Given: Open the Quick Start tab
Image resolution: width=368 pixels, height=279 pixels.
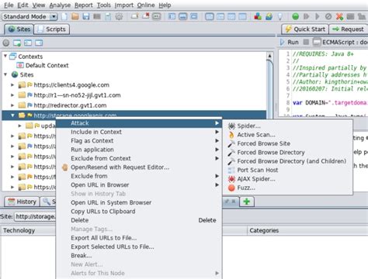Looking at the screenshot, I should (x=305, y=29).
